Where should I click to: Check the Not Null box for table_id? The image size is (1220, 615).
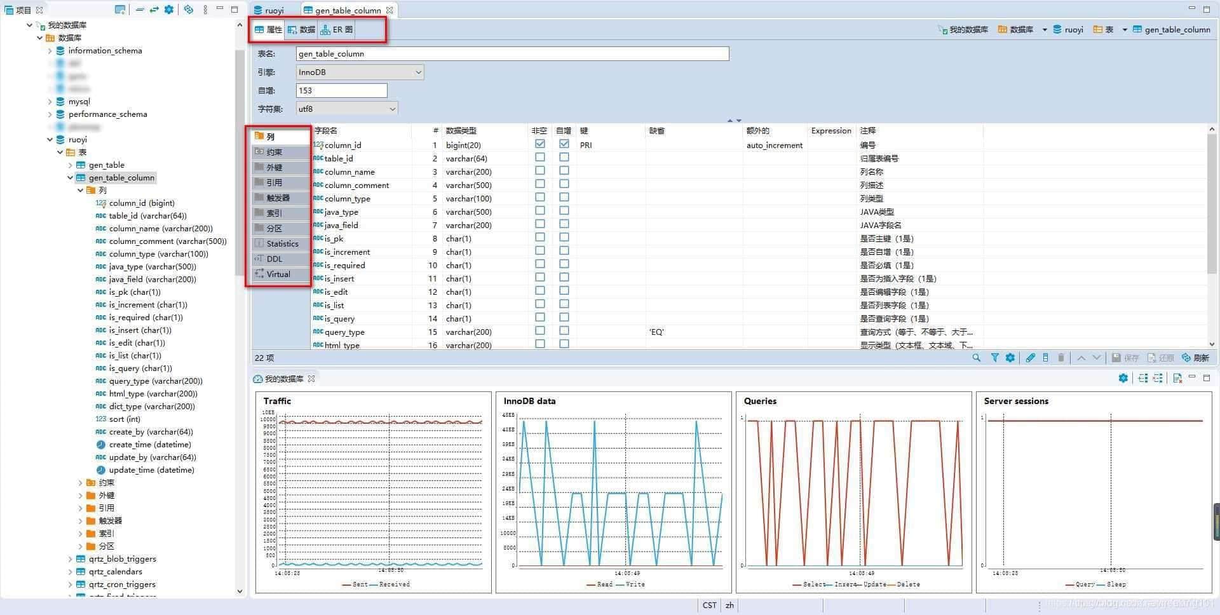click(539, 158)
